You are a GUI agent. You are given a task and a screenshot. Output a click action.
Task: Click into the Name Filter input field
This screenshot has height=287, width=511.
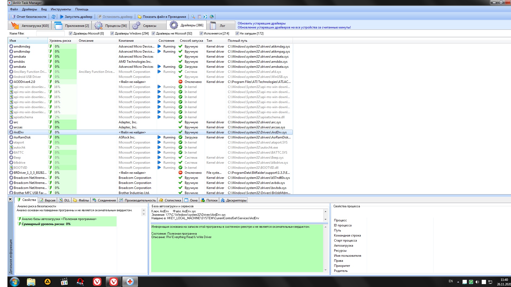click(x=50, y=33)
